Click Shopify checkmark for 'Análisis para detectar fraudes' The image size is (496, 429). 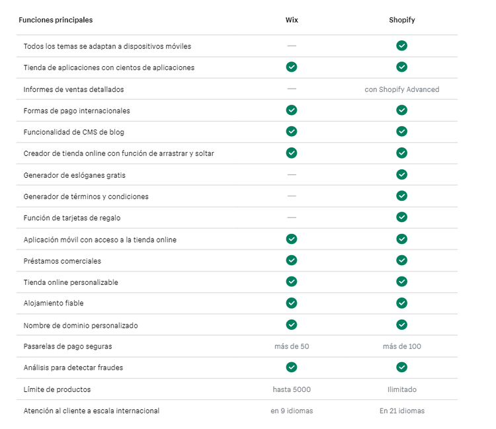(401, 367)
